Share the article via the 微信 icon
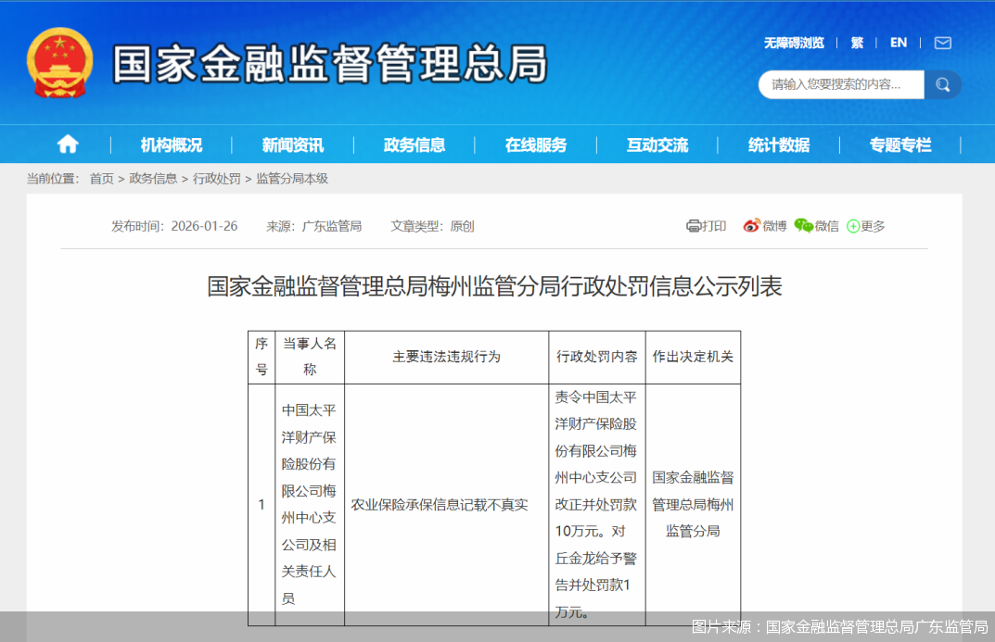 coord(803,225)
